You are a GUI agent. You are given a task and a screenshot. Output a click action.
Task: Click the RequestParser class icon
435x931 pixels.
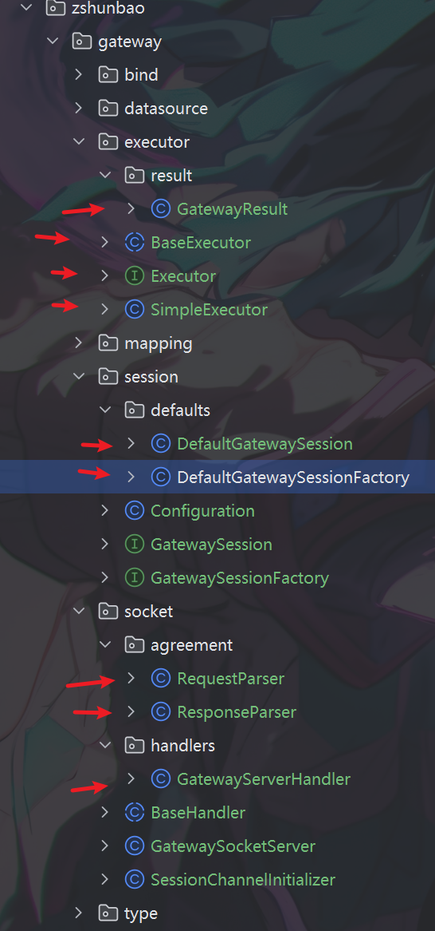coord(161,678)
